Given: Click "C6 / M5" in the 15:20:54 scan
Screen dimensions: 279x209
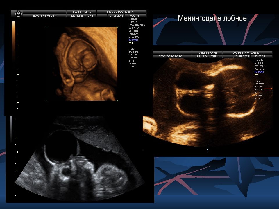Looking at the screenshot, I should pyautogui.click(x=258, y=96).
